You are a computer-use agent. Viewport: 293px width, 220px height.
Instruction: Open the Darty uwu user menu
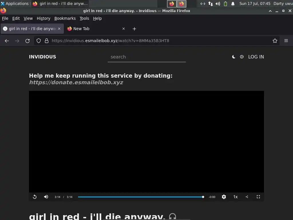(x=283, y=3)
